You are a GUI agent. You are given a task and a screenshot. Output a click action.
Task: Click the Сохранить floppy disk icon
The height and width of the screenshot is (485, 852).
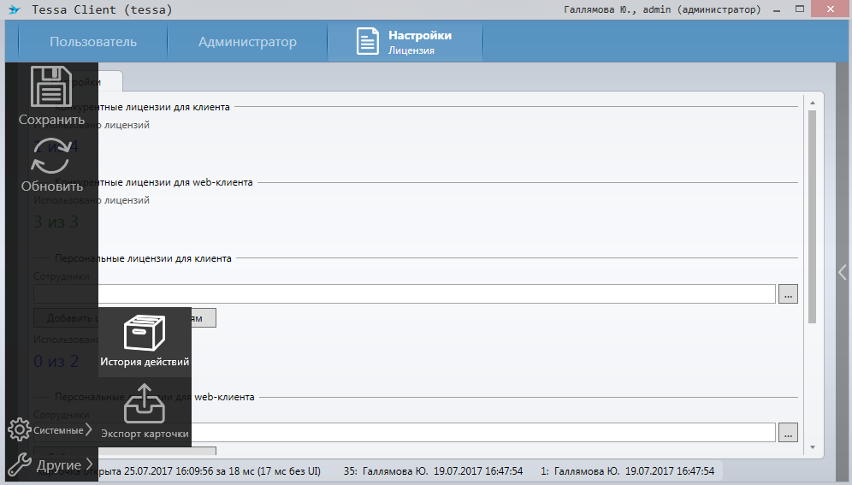point(51,87)
